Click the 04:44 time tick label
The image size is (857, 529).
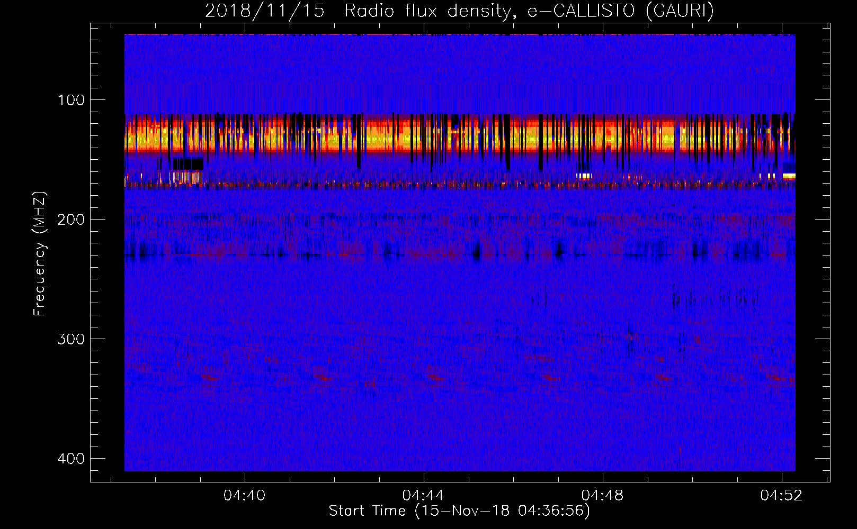click(x=423, y=496)
